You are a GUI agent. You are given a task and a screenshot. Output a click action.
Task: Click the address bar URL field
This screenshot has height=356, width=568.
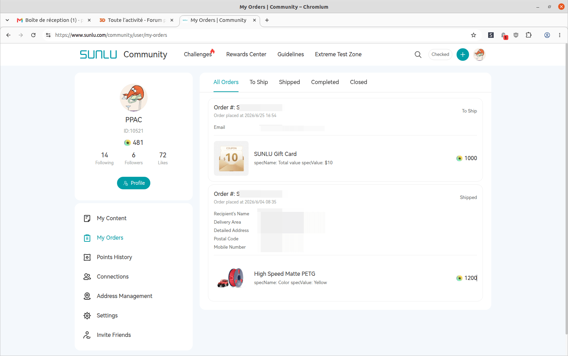260,35
